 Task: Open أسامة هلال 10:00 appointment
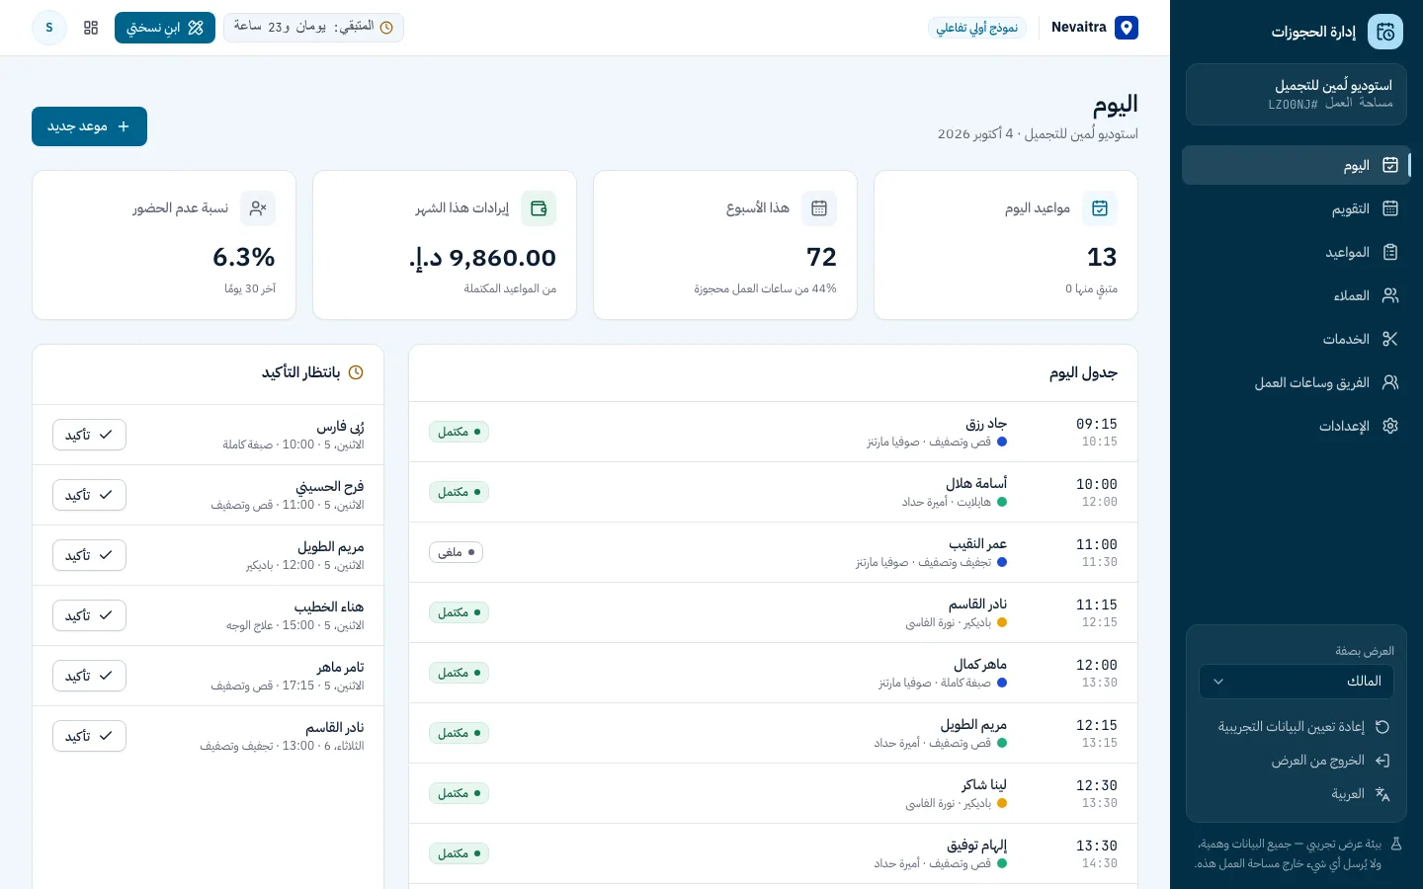(x=773, y=492)
